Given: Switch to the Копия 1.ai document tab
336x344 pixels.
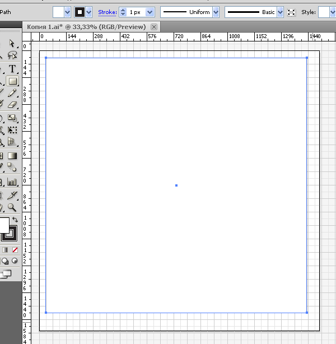Looking at the screenshot, I should pyautogui.click(x=86, y=27).
